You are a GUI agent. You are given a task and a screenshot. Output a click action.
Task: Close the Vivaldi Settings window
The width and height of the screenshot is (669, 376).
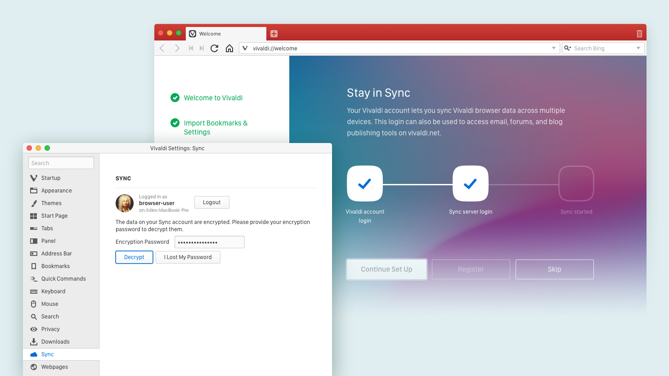pos(29,148)
